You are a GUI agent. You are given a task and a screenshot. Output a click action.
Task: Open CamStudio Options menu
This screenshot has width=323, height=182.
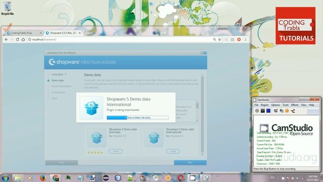pos(276,105)
